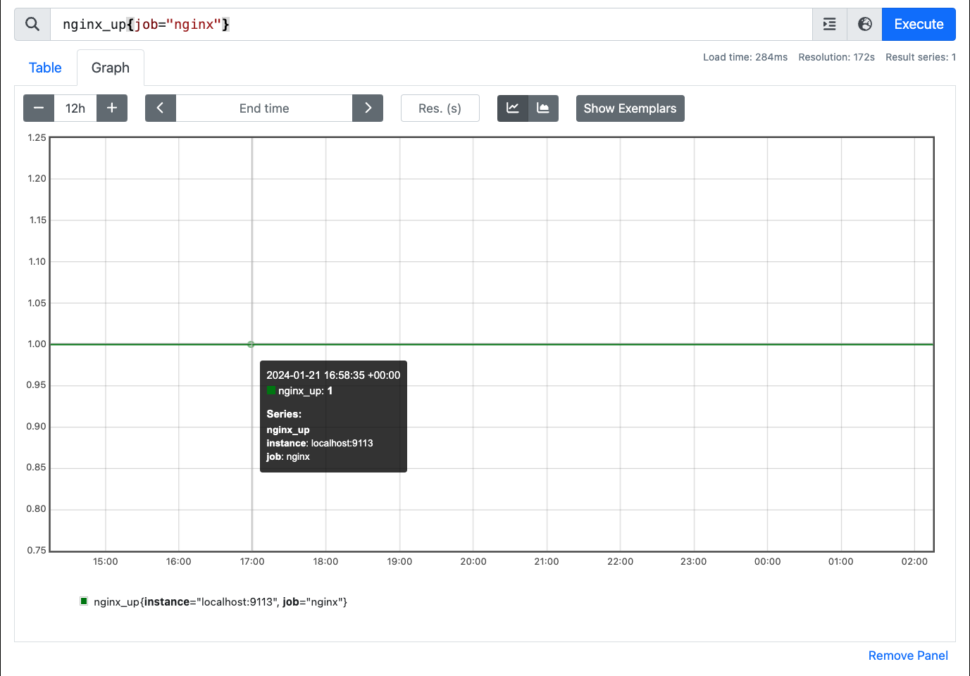Screen dimensions: 970x676
Task: Click the End time input field
Action: click(x=264, y=108)
